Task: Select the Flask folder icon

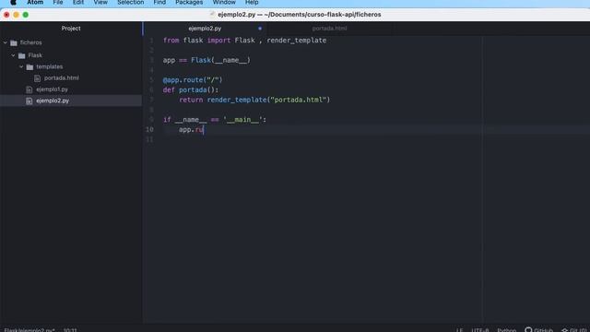Action: tap(22, 55)
